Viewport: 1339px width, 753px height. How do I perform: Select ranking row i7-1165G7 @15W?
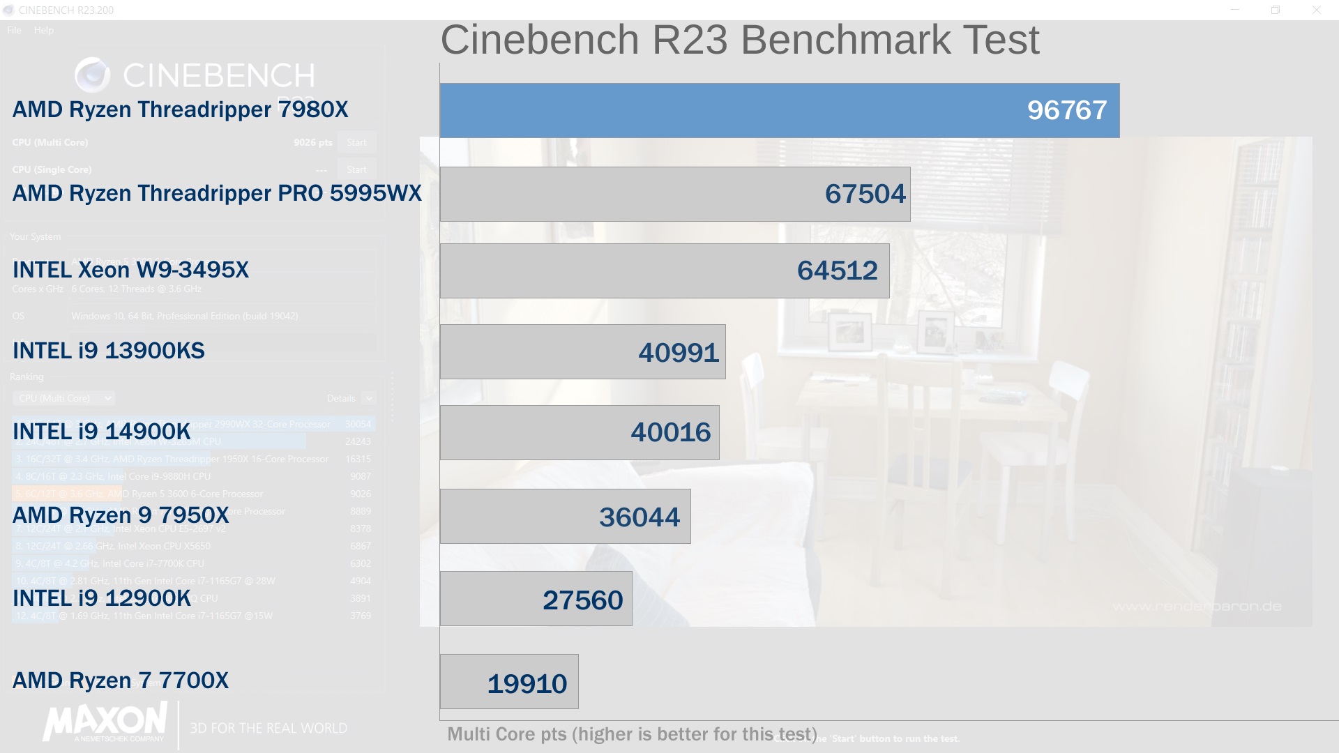[x=194, y=616]
